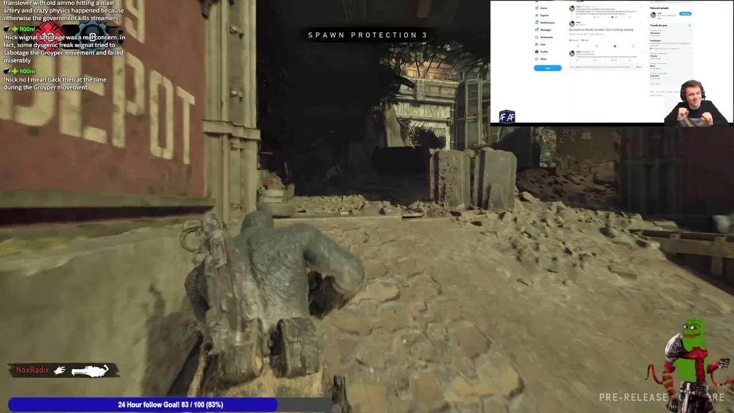This screenshot has height=413, width=734.
Task: Click the R00ni username above the Groyper-time message
Action: 27,71
